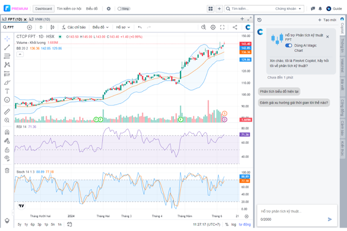The width and height of the screenshot is (347, 231).
Task: Select the 5y time range
Action: [20, 225]
